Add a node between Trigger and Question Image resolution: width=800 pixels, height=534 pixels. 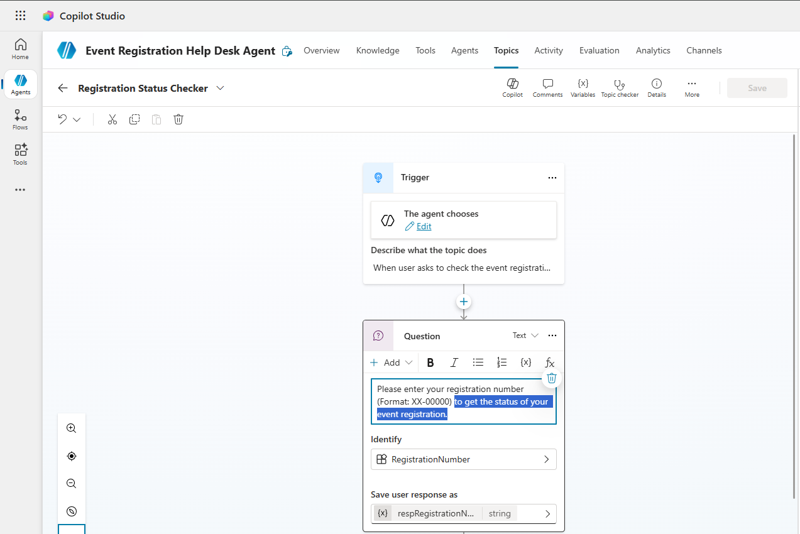(x=464, y=302)
